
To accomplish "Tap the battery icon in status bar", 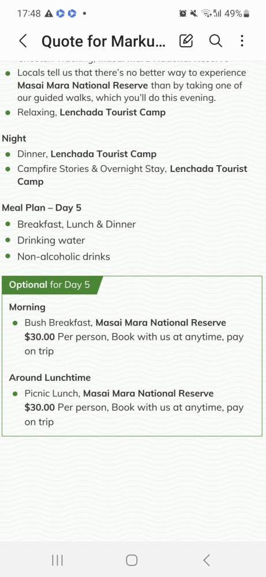I will [246, 14].
